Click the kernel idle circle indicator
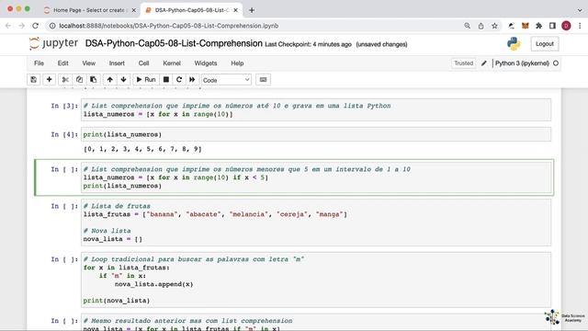Screen dimensions: 588x331 tap(556, 63)
